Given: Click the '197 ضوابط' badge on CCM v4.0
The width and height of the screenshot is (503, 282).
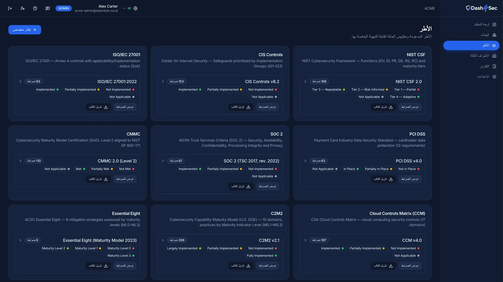Looking at the screenshot, I should [319, 240].
